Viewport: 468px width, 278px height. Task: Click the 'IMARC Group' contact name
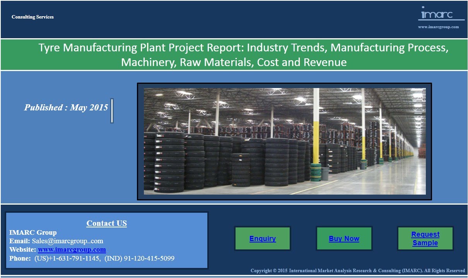(x=33, y=232)
